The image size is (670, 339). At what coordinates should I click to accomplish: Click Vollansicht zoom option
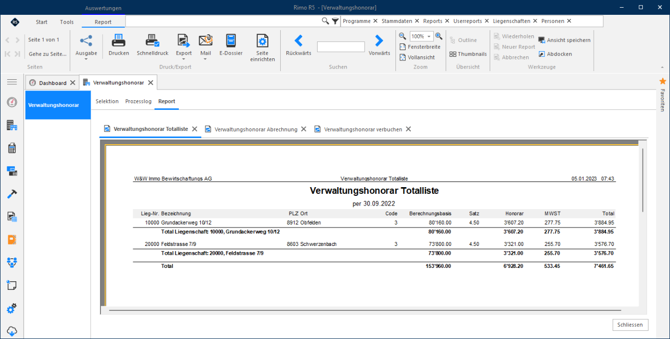(417, 57)
